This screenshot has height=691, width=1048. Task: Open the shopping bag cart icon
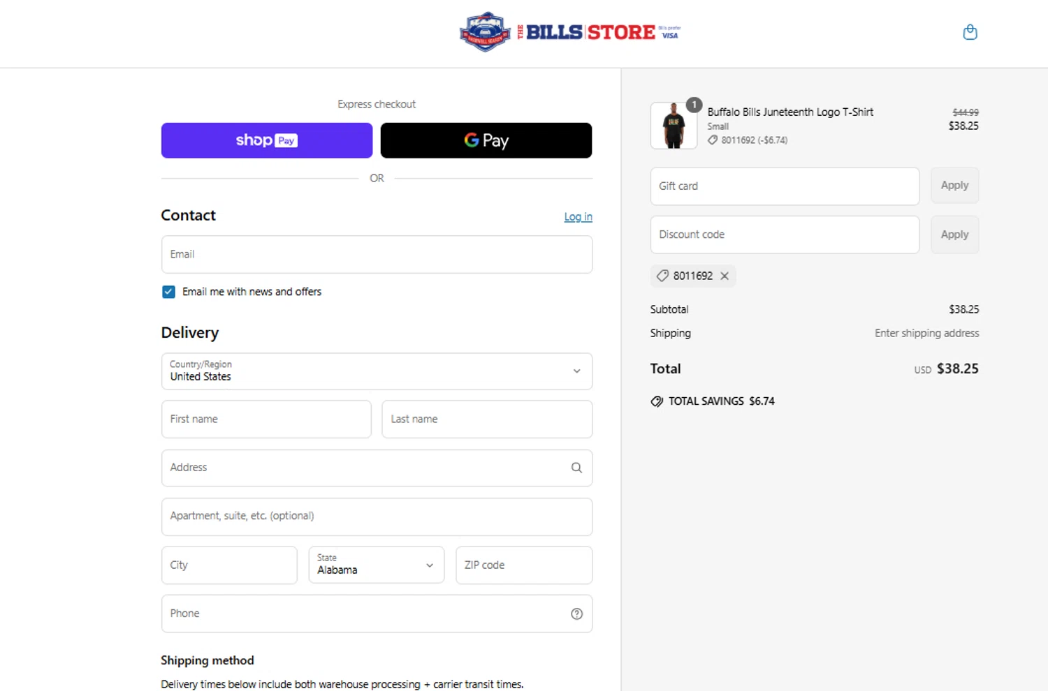pyautogui.click(x=970, y=32)
